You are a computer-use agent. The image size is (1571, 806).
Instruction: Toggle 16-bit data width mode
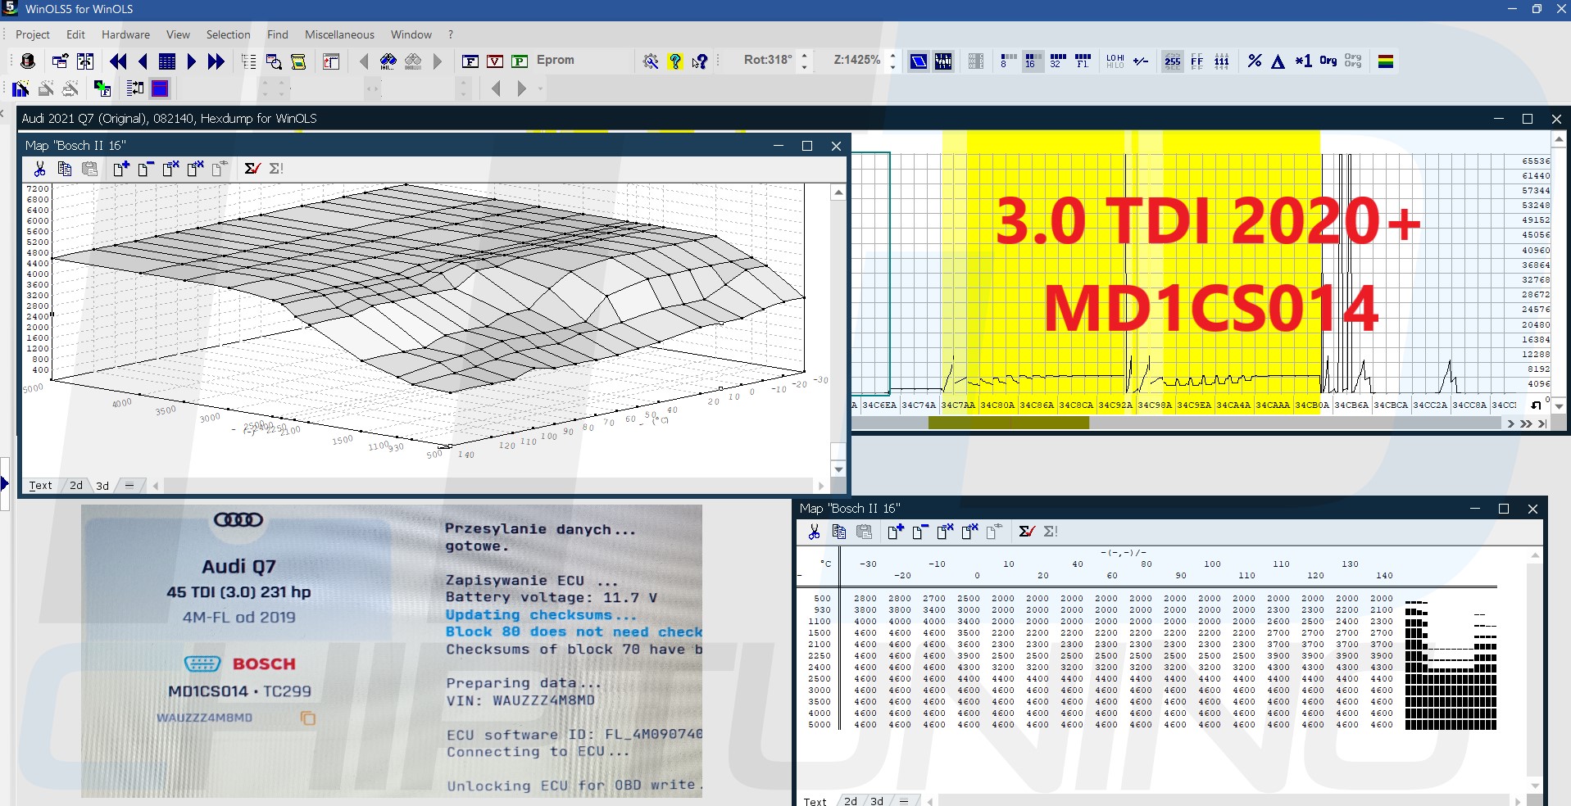click(1032, 61)
